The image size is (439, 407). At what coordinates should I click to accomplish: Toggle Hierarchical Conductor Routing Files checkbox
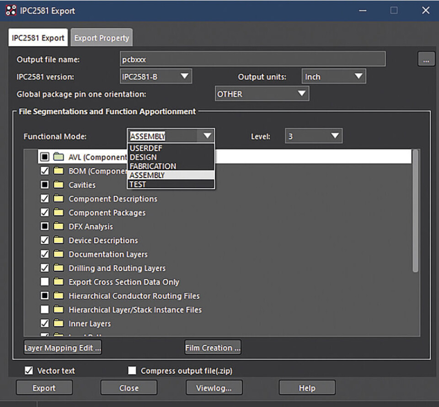point(44,295)
